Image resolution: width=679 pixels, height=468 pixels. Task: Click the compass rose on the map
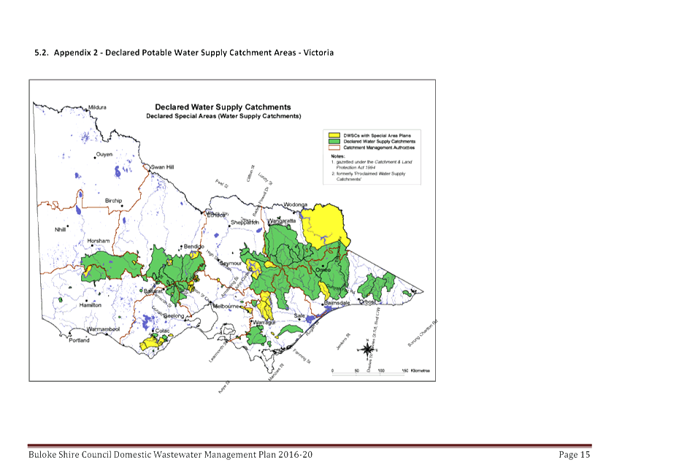[368, 349]
